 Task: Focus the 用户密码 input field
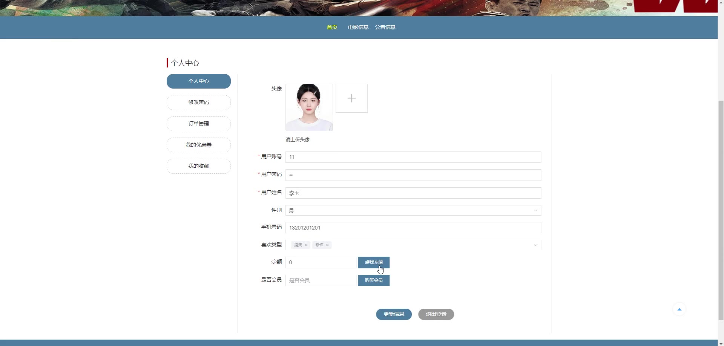click(413, 175)
